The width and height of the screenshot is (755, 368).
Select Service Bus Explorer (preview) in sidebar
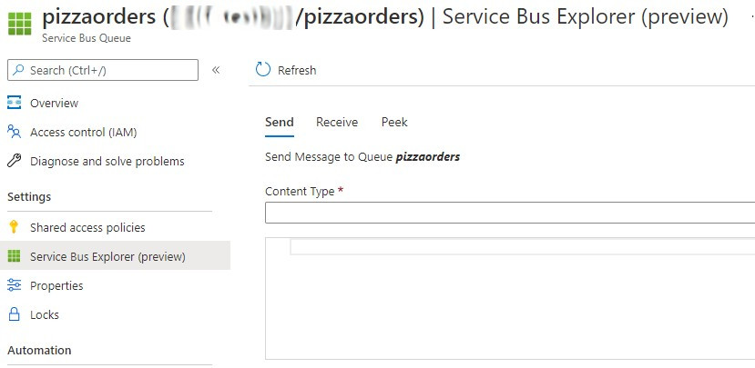107,256
